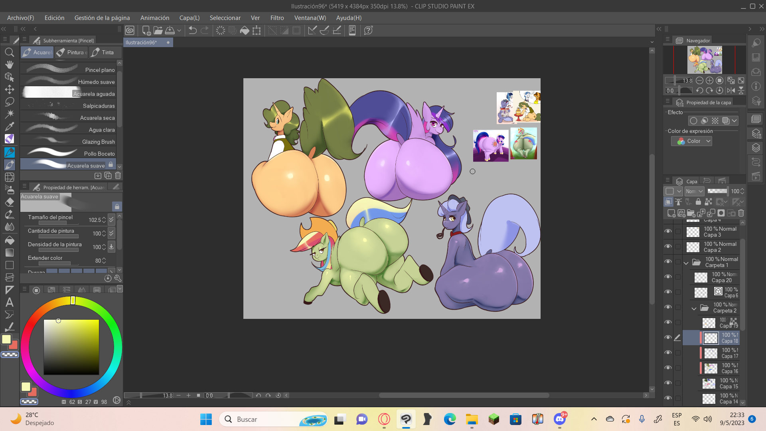The height and width of the screenshot is (431, 766).
Task: Switch to the Pintura brush tab
Action: tap(71, 52)
